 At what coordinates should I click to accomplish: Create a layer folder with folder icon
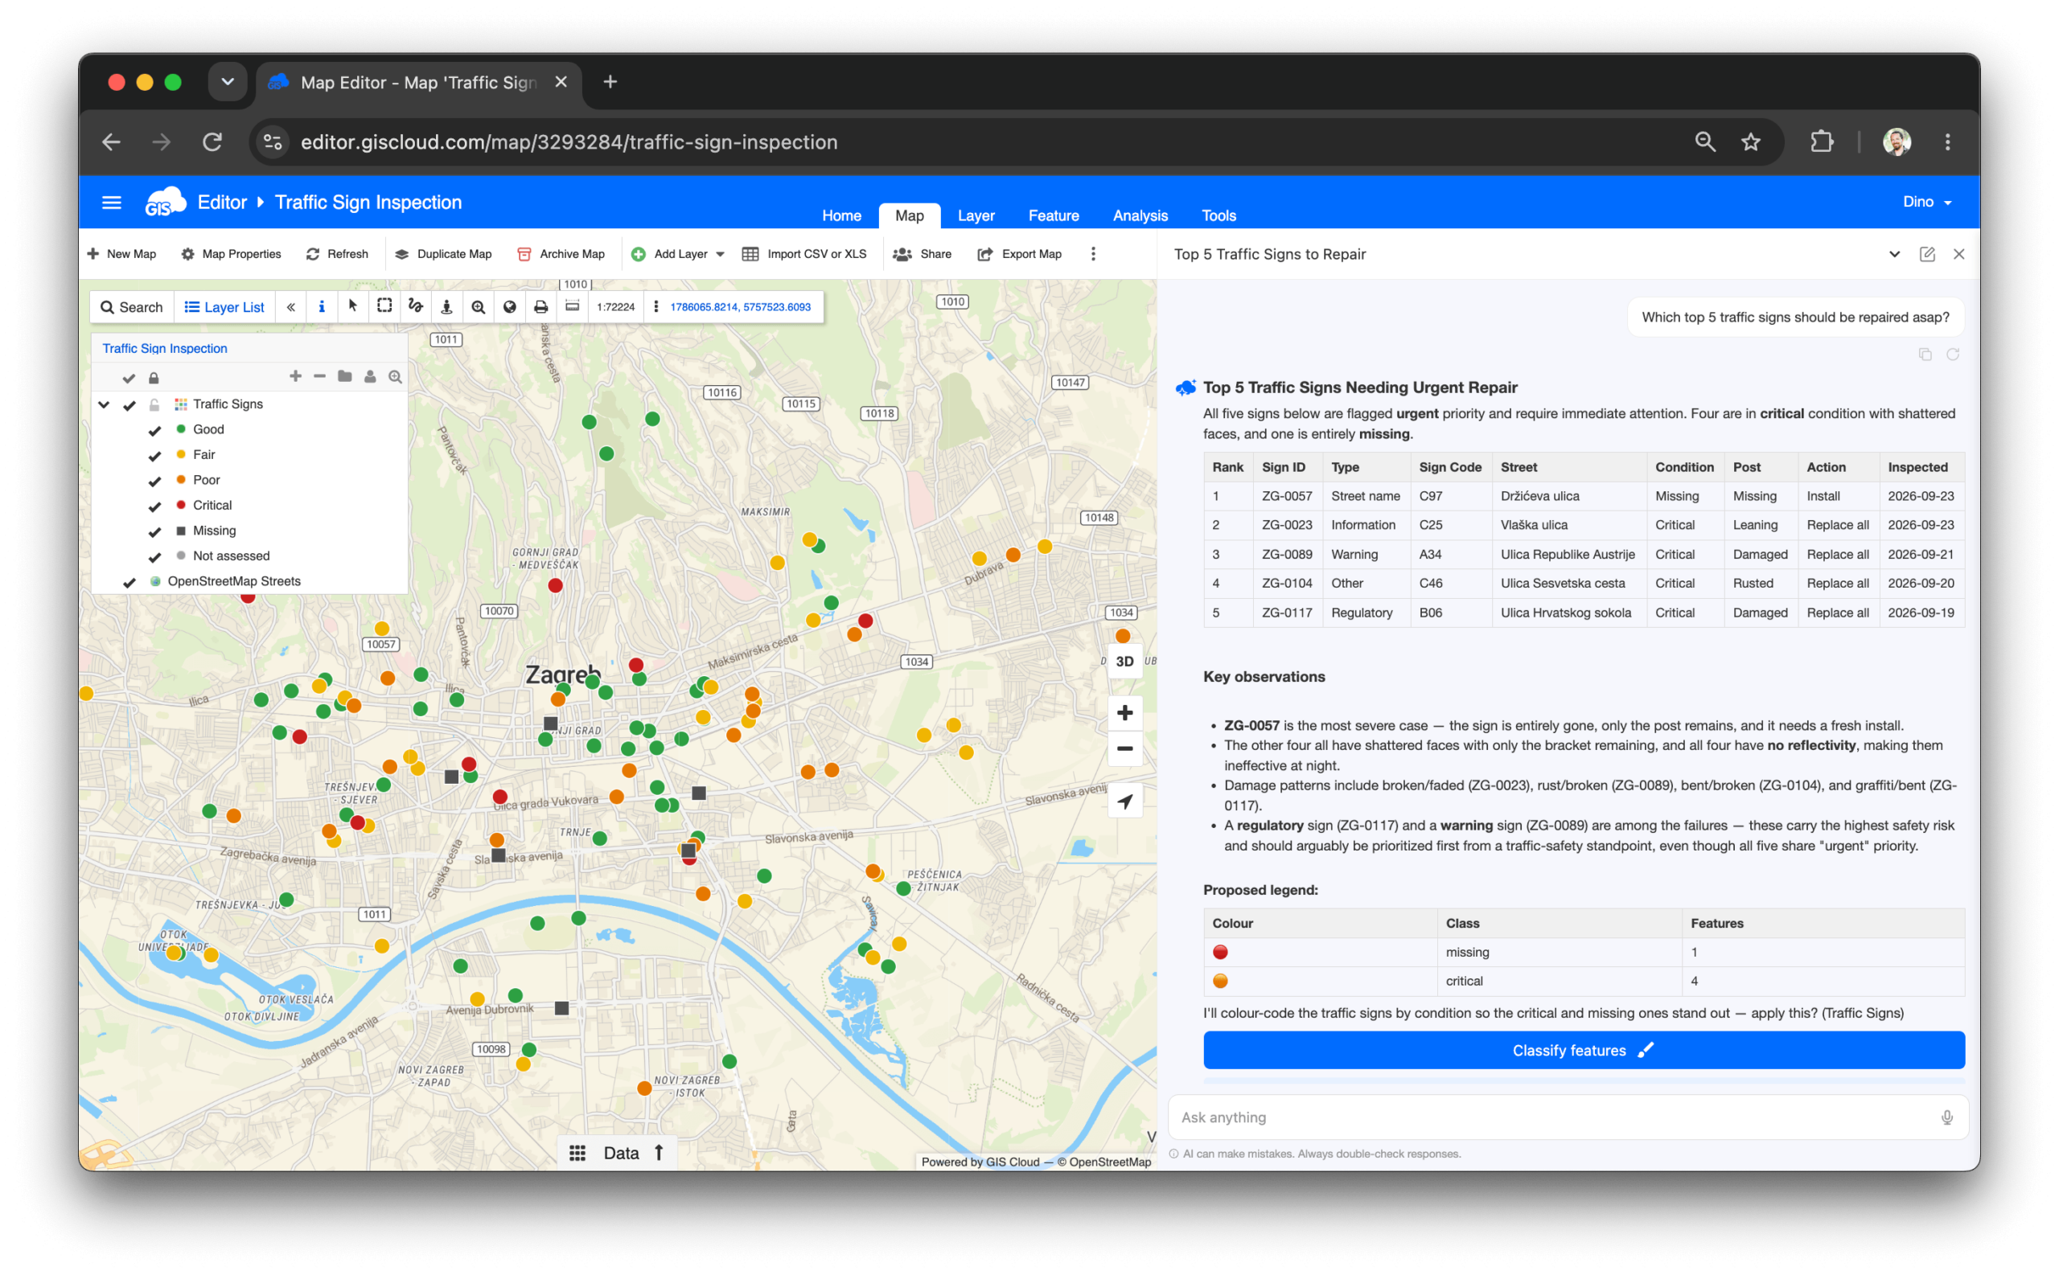coord(344,376)
